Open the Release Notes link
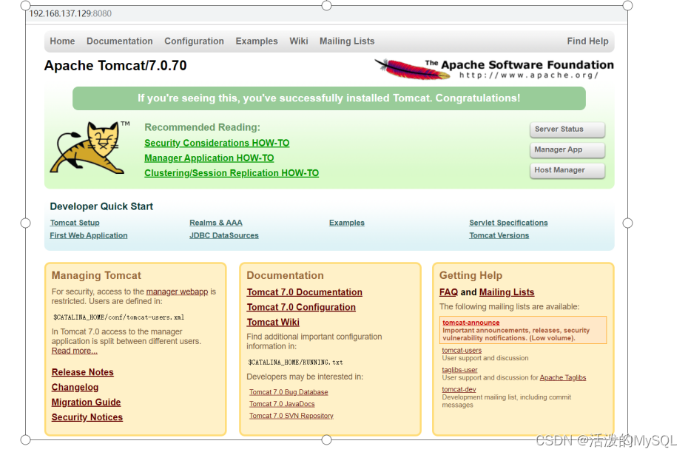Image resolution: width=688 pixels, height=455 pixels. [x=83, y=372]
